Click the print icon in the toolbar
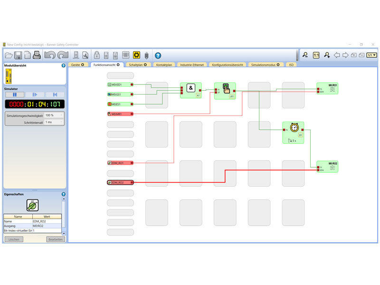The image size is (380, 285). click(x=37, y=55)
